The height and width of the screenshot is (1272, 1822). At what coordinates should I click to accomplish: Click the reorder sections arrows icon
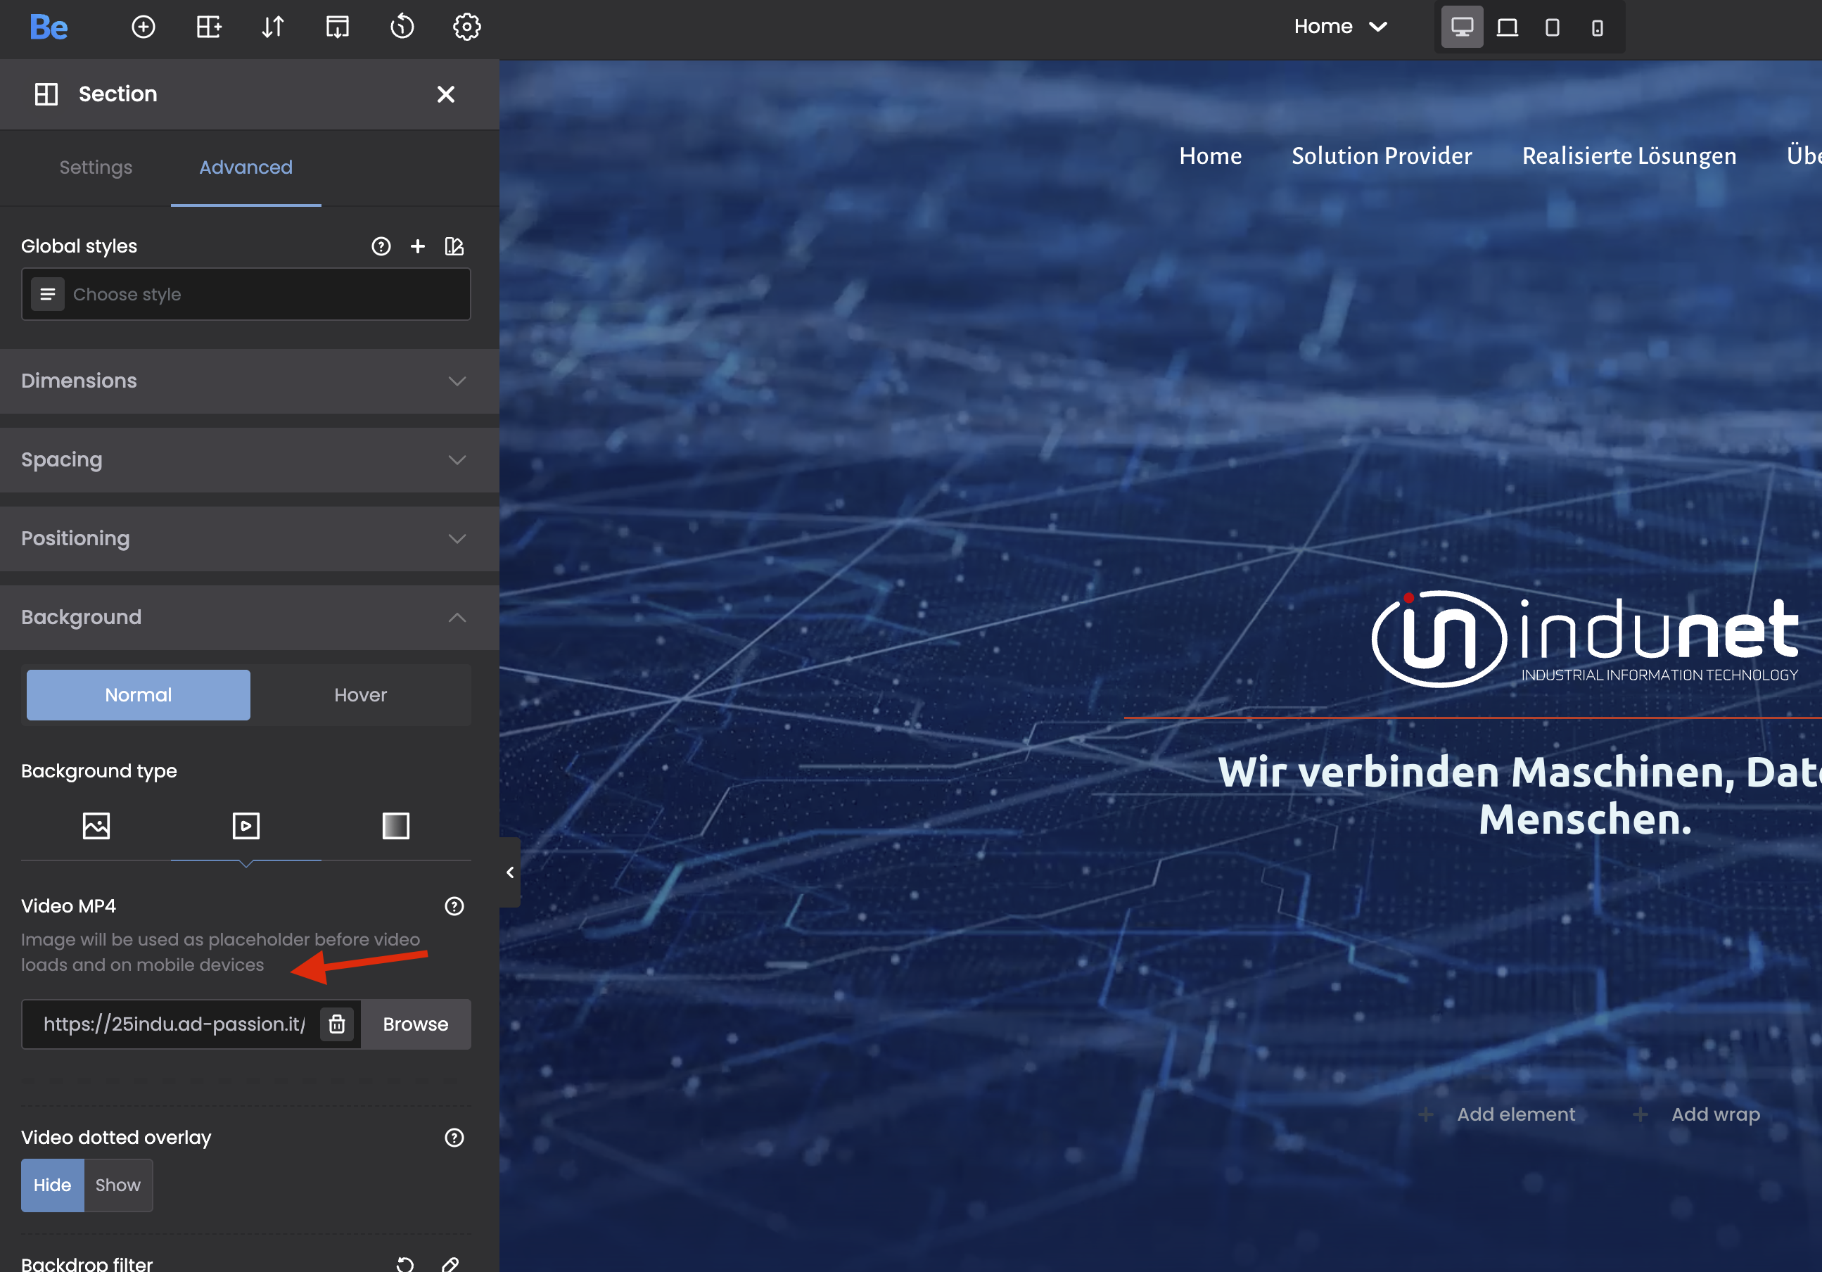pos(272,27)
